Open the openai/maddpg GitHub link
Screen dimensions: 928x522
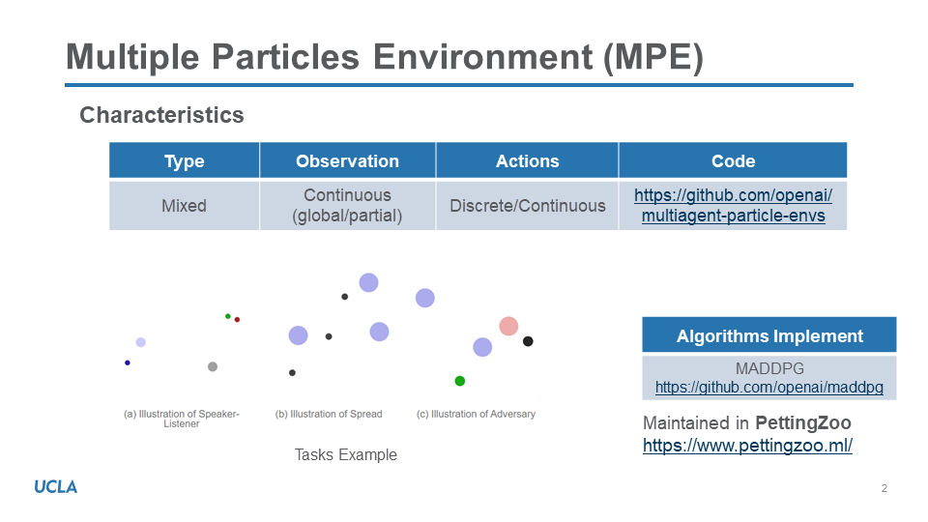tap(768, 388)
